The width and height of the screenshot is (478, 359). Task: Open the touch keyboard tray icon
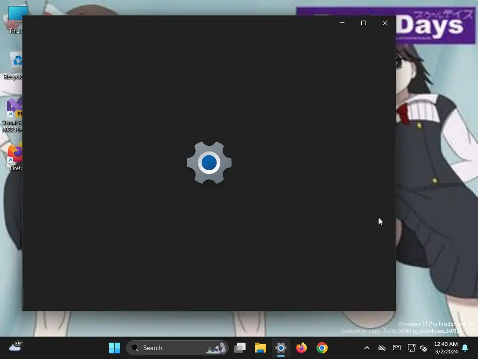click(397, 348)
